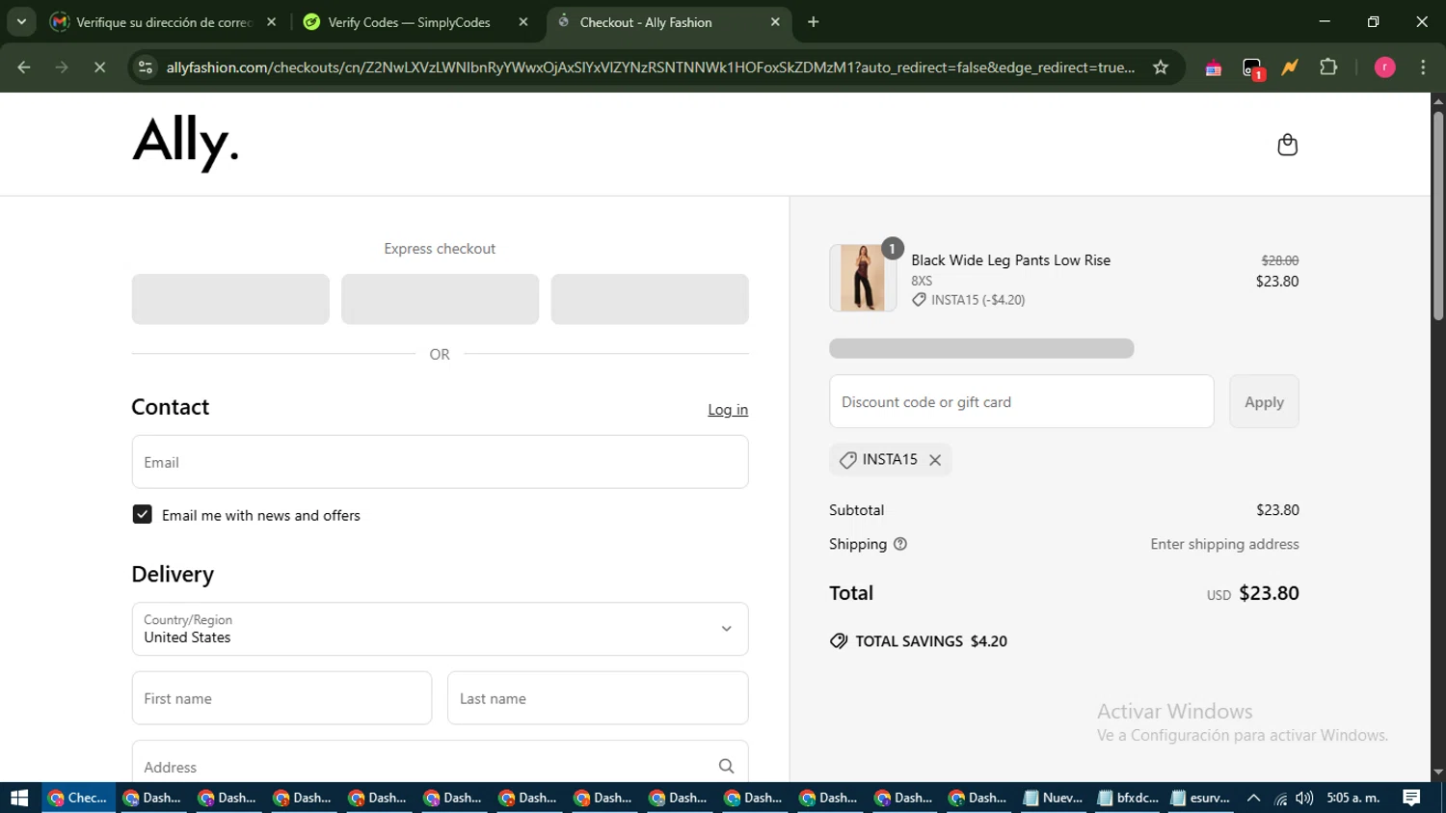Close the Checkout - Ally Fashion tab
This screenshot has width=1446, height=813.
tap(775, 22)
